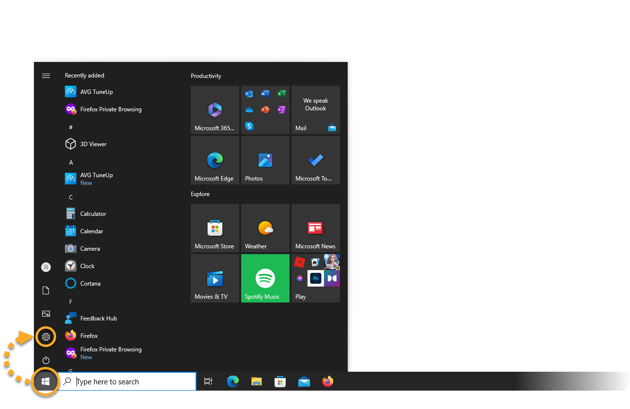Launch the Microsoft Edge tile
The width and height of the screenshot is (630, 409).
coord(215,160)
